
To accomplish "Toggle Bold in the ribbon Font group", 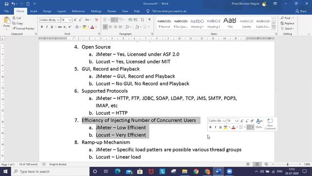I will (42, 27).
